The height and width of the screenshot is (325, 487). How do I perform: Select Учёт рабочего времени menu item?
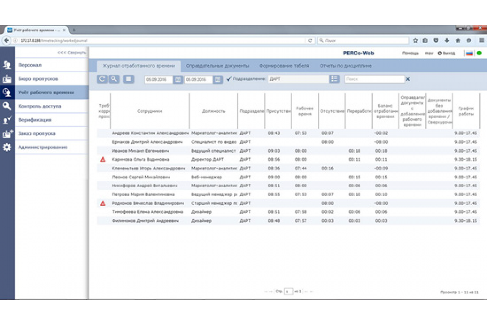(52, 93)
